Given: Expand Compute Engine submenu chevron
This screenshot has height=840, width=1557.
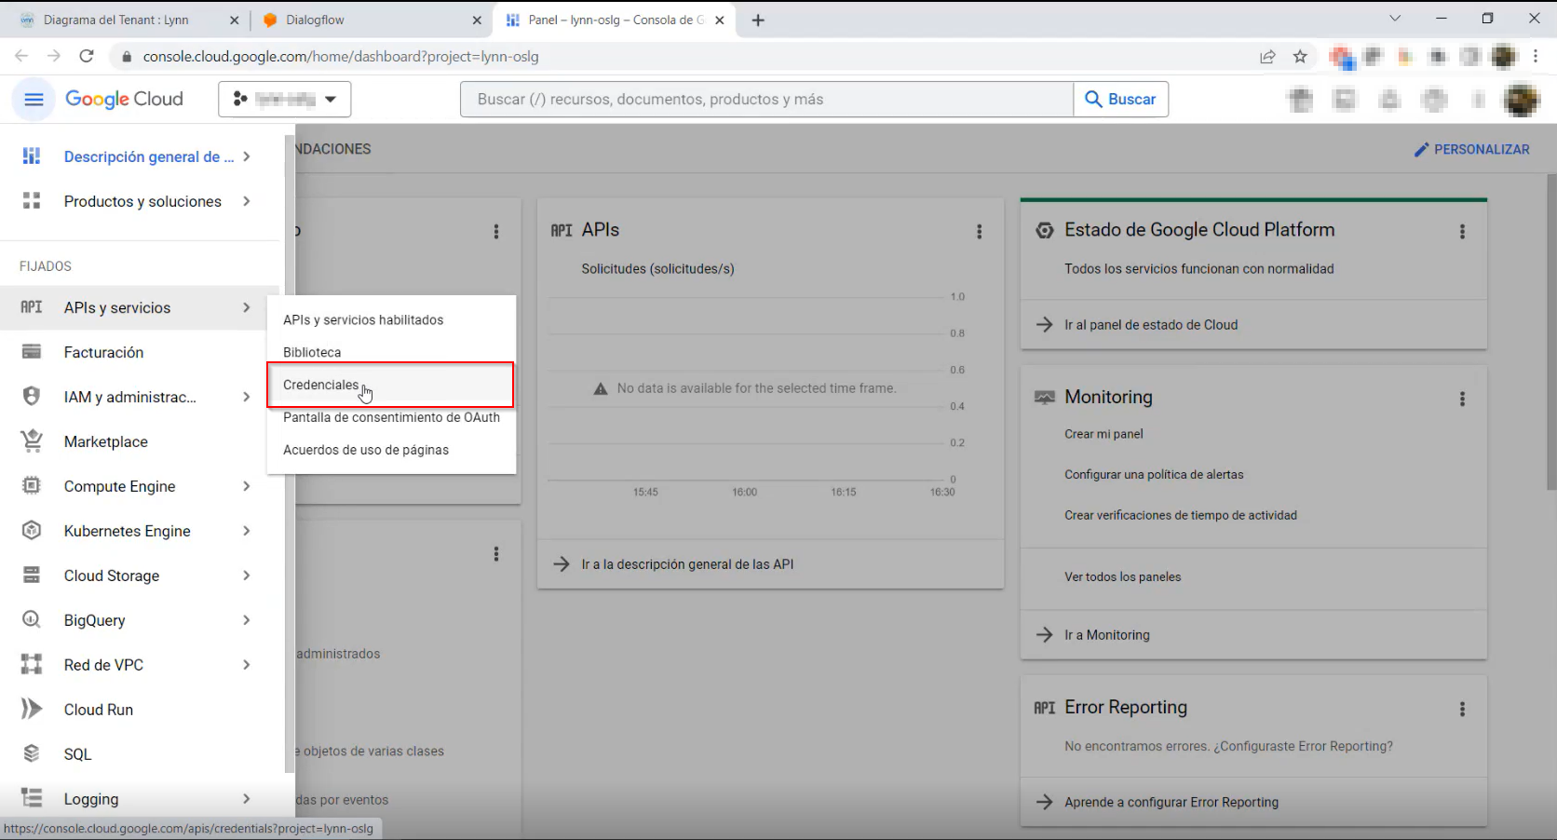Looking at the screenshot, I should click(x=247, y=486).
